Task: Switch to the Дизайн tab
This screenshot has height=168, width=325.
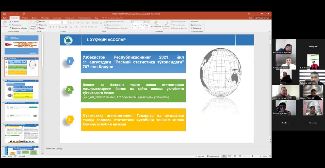Action: click(35, 18)
